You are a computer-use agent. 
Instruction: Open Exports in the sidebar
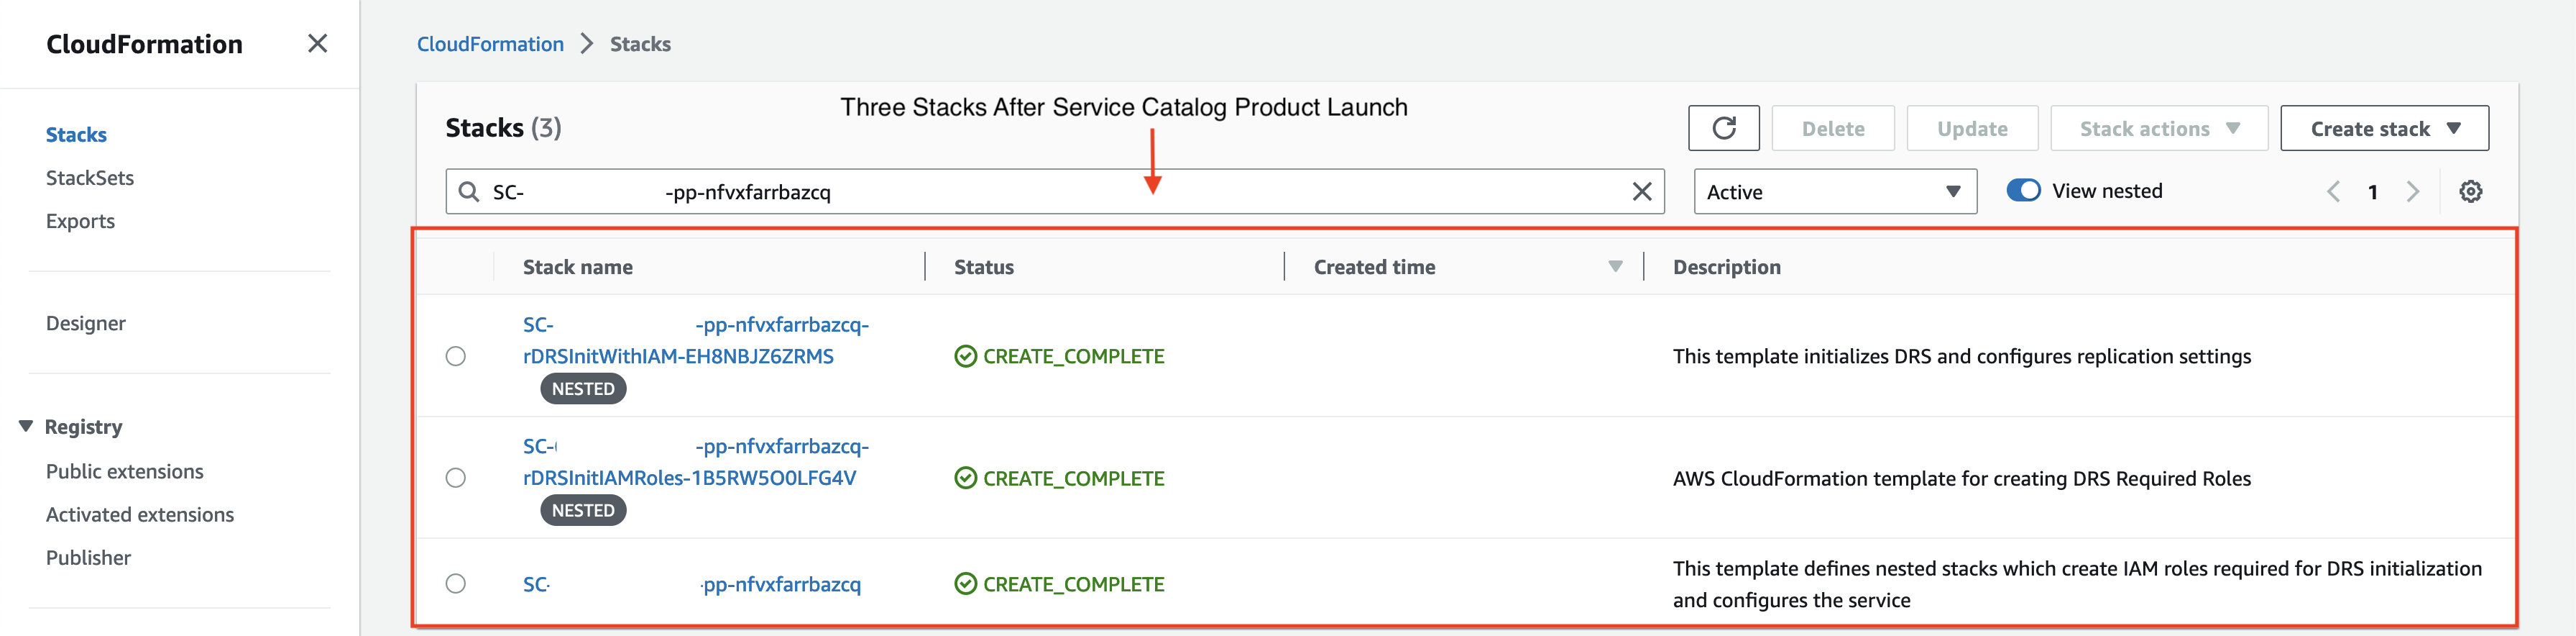[x=80, y=220]
